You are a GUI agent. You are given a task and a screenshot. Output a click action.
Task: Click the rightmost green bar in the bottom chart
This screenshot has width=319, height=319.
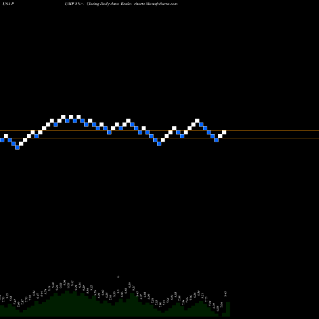click(228, 309)
